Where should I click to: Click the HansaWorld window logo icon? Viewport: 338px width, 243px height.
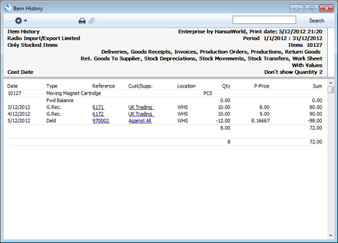tap(8, 8)
